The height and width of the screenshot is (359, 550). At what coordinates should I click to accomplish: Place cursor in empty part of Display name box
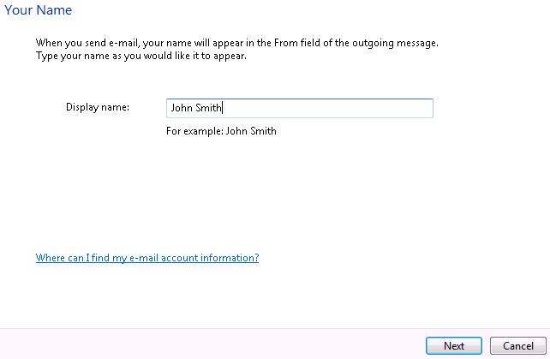[326, 108]
